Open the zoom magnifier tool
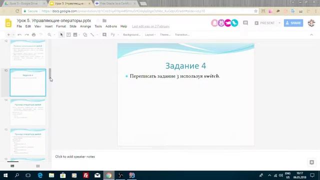The height and width of the screenshot is (180, 320). pyautogui.click(x=49, y=34)
